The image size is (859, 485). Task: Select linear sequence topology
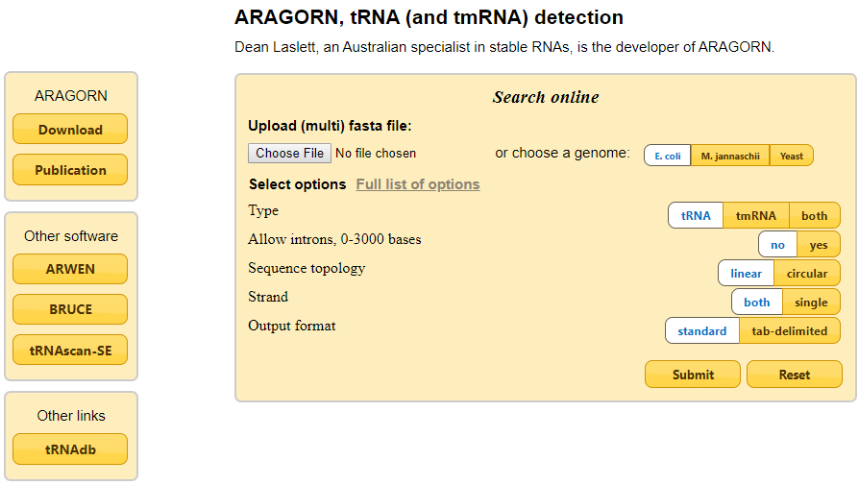tap(746, 274)
